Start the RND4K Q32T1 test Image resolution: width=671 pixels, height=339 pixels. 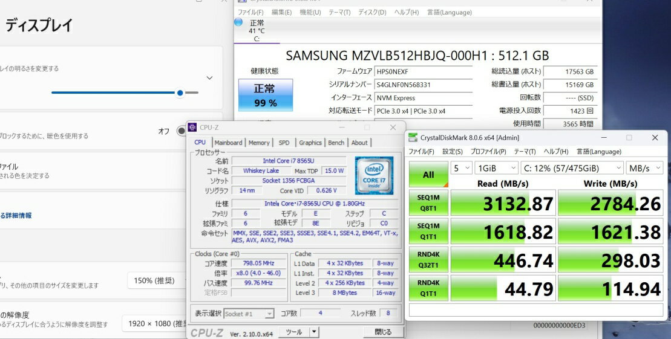(428, 260)
